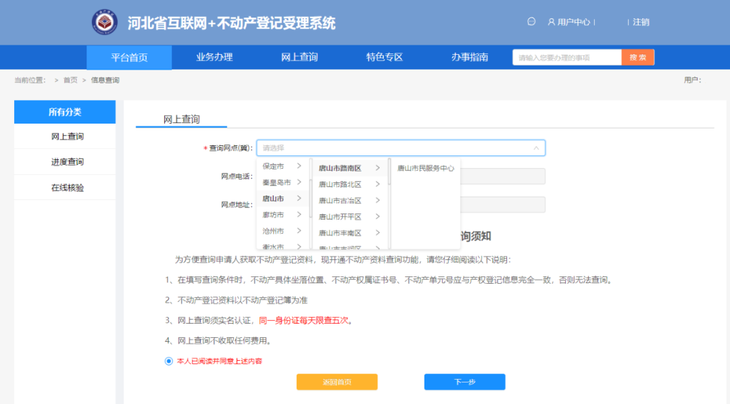730x404 pixels.
Task: Open the 首页 breadcrumb link
Action: click(72, 79)
